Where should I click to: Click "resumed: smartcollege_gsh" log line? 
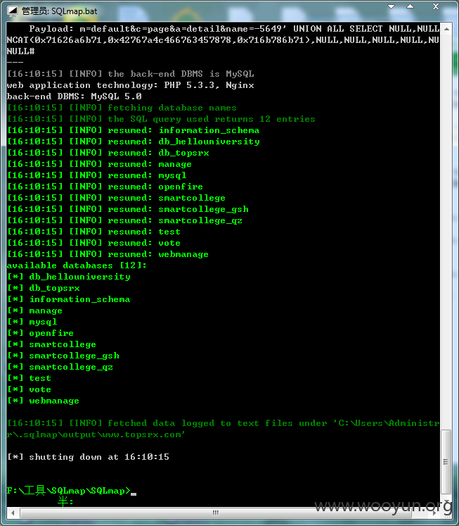tap(128, 209)
